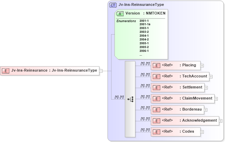Click the attribute A icon next to Version
Viewport: 225px width, 142px height.
[120, 14]
